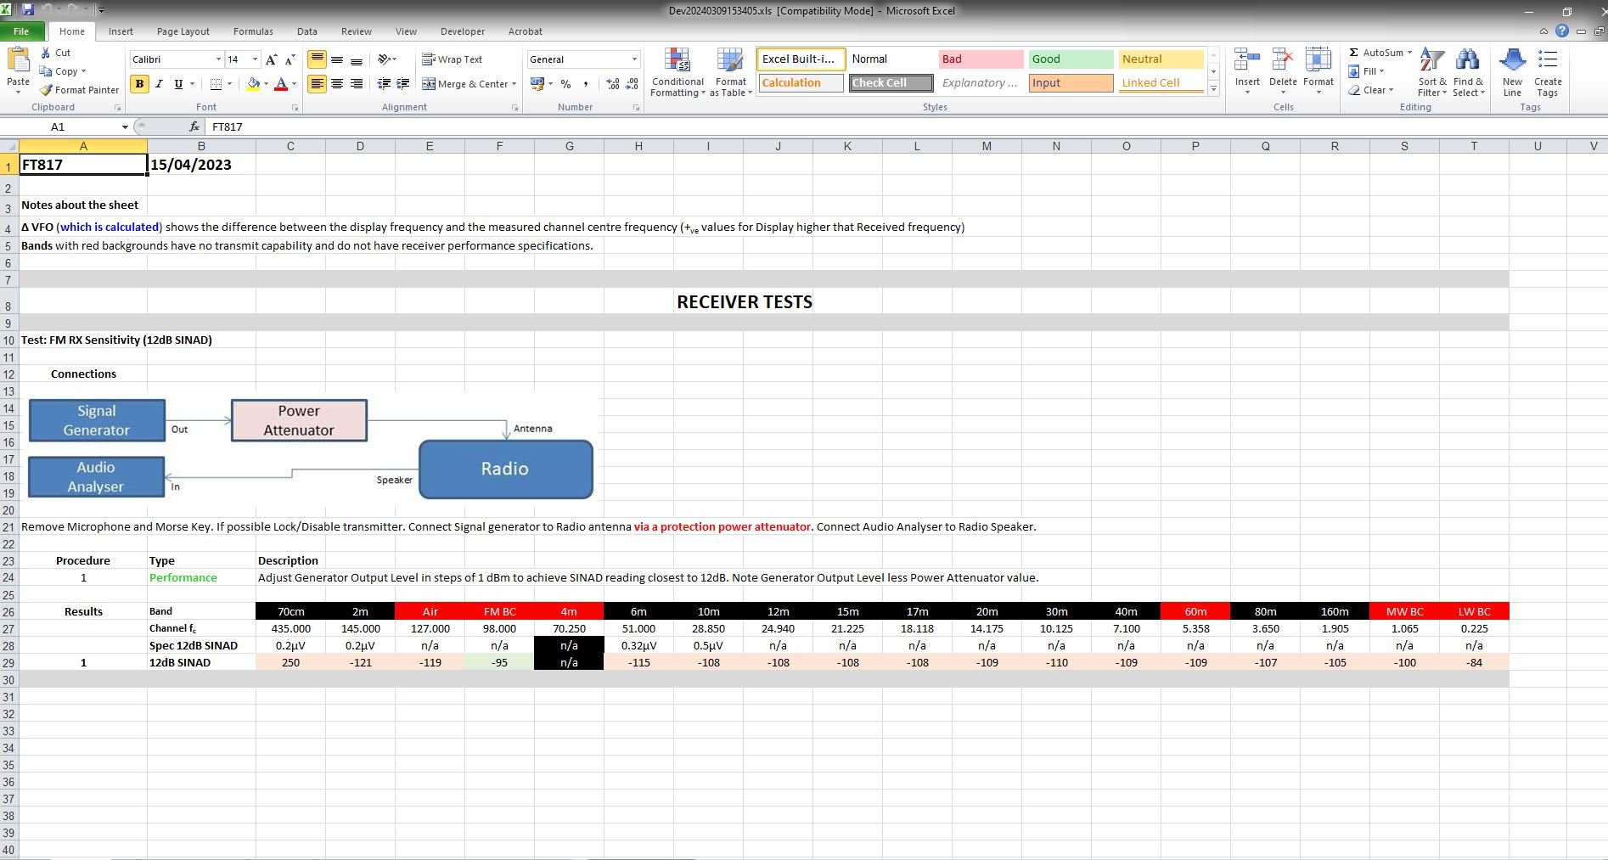Open Format as Table gallery
Screen dimensions: 1608x860
click(731, 72)
